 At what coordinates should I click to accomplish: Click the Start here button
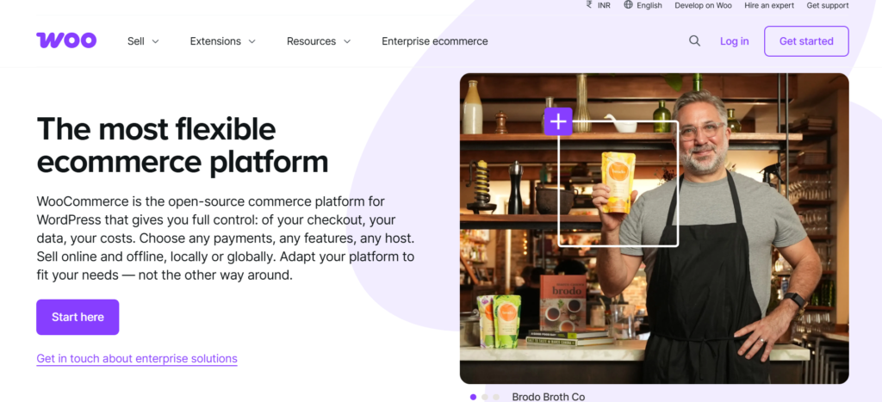(78, 317)
